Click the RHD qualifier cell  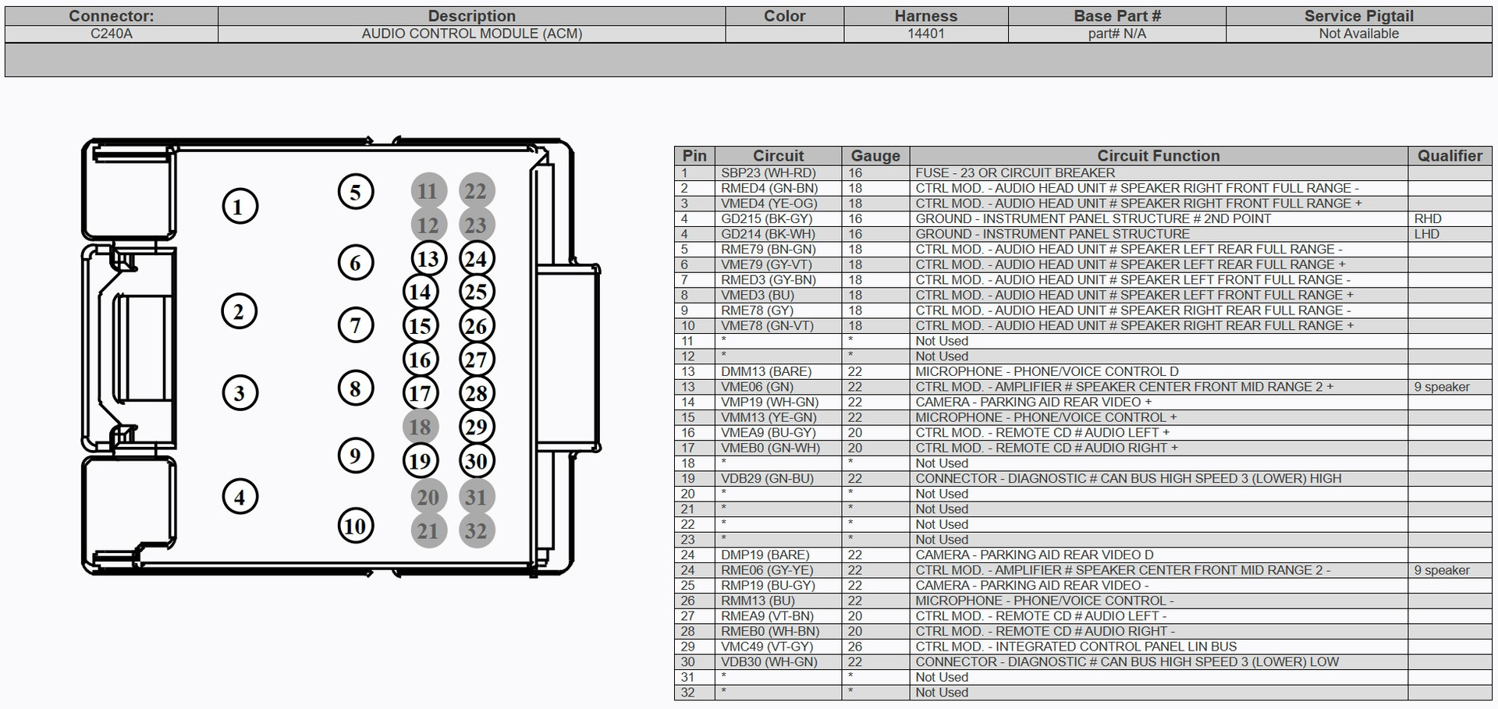1427,219
